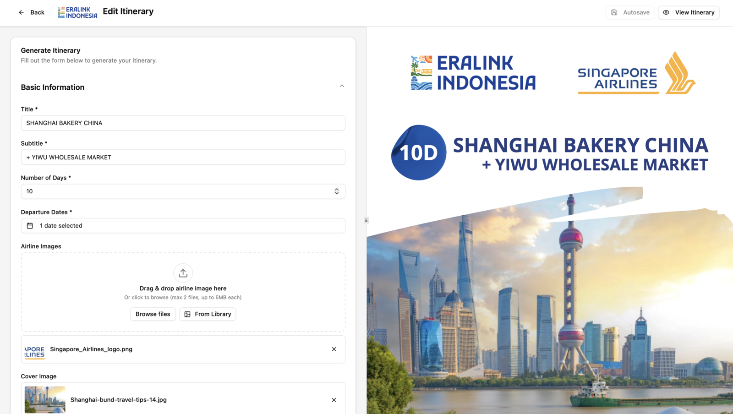Collapse the Basic Information section

coord(342,86)
